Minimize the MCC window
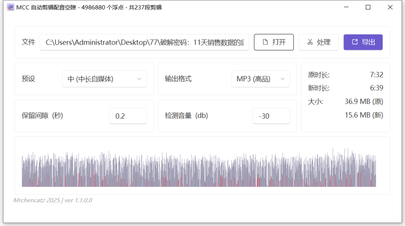Image resolution: width=405 pixels, height=226 pixels. tap(346, 7)
